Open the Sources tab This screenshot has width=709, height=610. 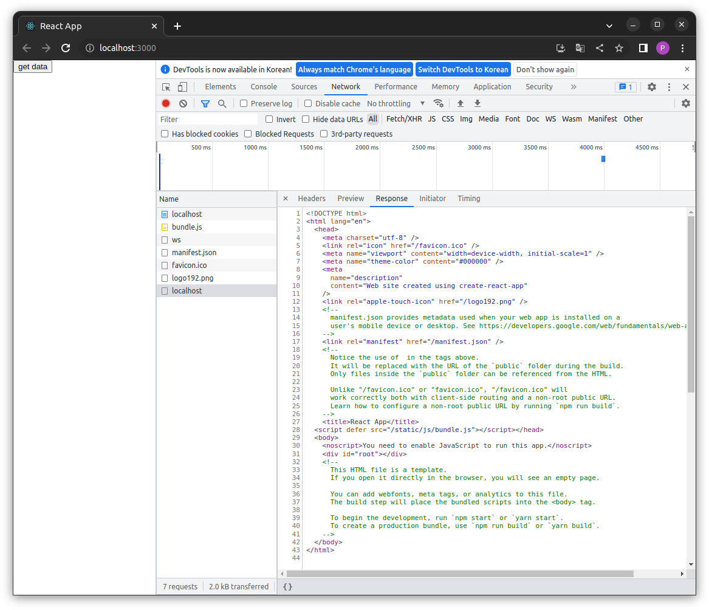point(304,87)
